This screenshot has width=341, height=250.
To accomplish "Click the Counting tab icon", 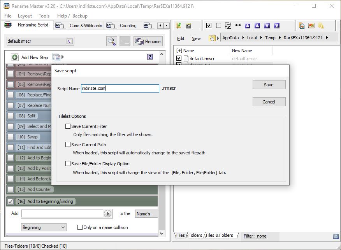I will pyautogui.click(x=111, y=26).
